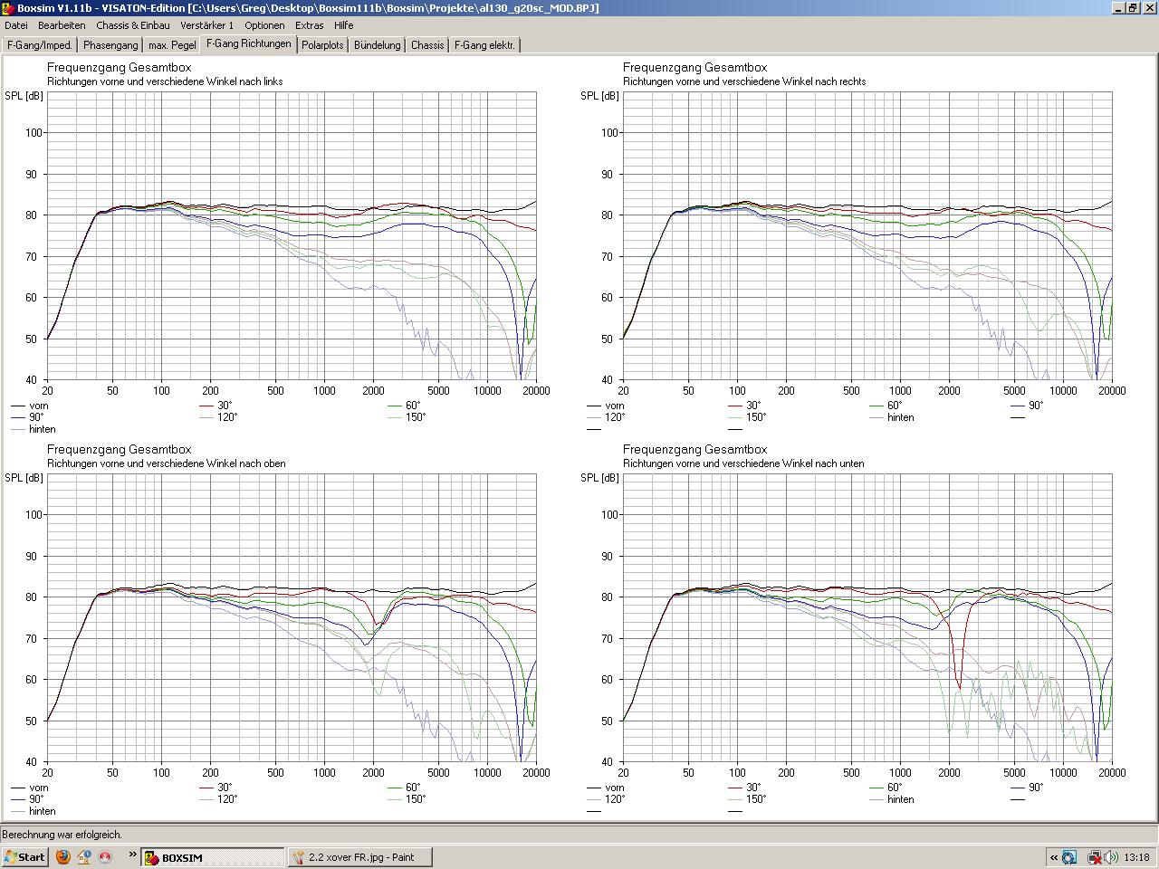
Task: Click the house icon in quick launch
Action: (84, 856)
